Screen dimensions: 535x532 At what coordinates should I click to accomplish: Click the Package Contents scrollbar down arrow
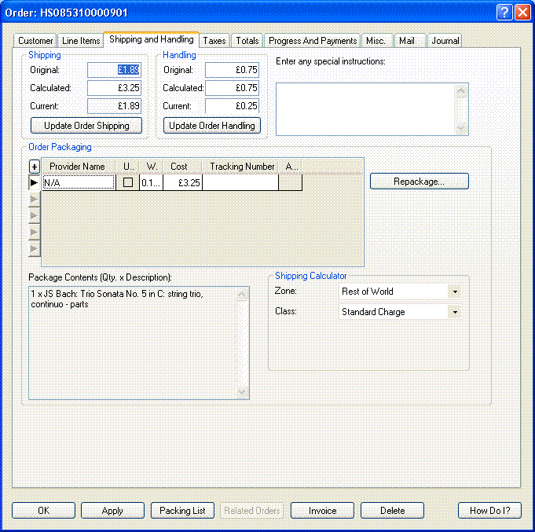click(x=242, y=392)
